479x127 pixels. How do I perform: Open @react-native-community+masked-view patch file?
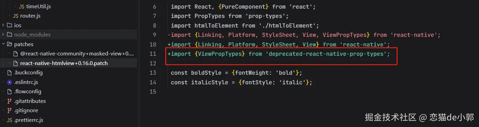click(x=77, y=54)
